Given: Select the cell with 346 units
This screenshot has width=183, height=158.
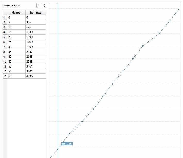Looking at the screenshot, I should [x=36, y=22].
